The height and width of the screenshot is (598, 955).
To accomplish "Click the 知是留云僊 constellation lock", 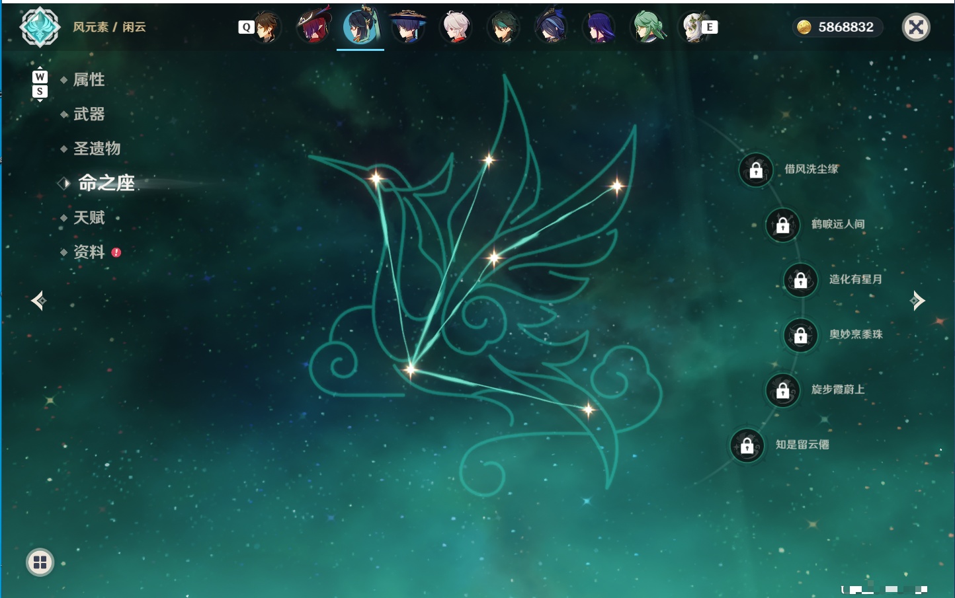I will pyautogui.click(x=747, y=445).
